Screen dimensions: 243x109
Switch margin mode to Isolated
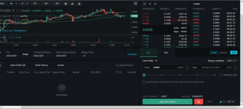click(x=223, y=53)
